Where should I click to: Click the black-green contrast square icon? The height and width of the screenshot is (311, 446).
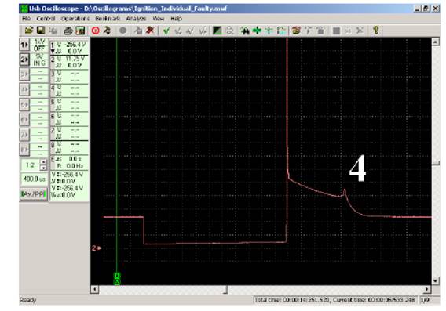pyautogui.click(x=217, y=31)
